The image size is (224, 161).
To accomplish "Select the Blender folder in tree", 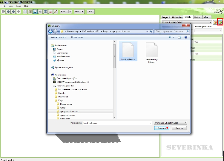I will 62,93.
